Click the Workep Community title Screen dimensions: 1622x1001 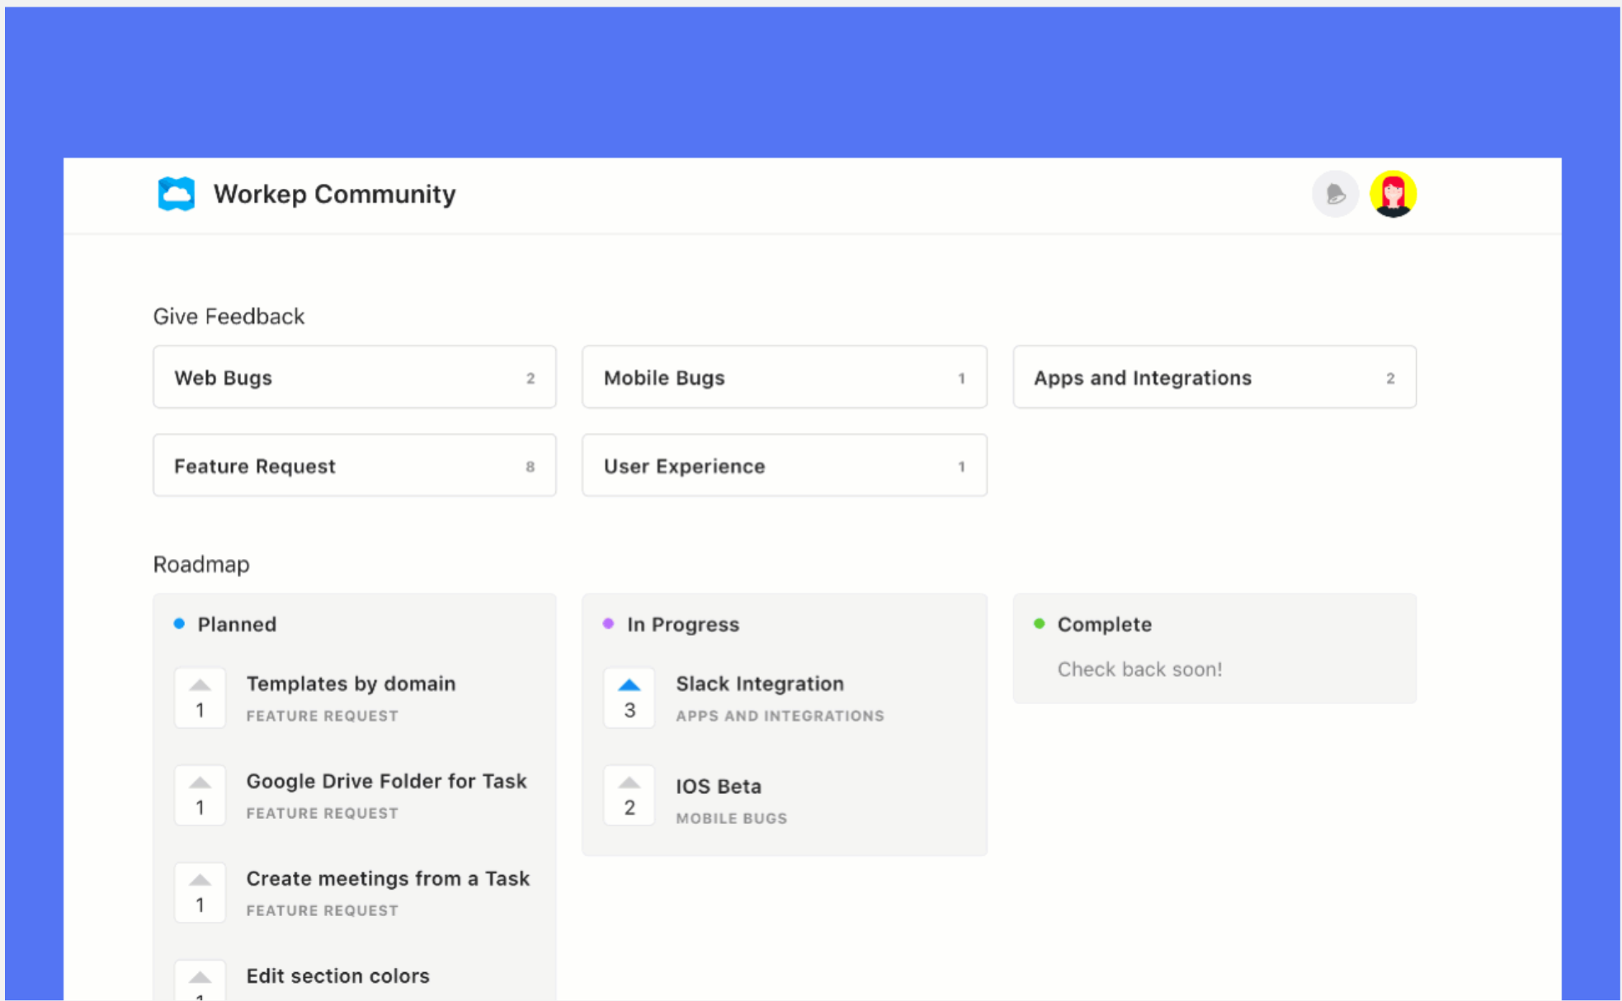[334, 194]
